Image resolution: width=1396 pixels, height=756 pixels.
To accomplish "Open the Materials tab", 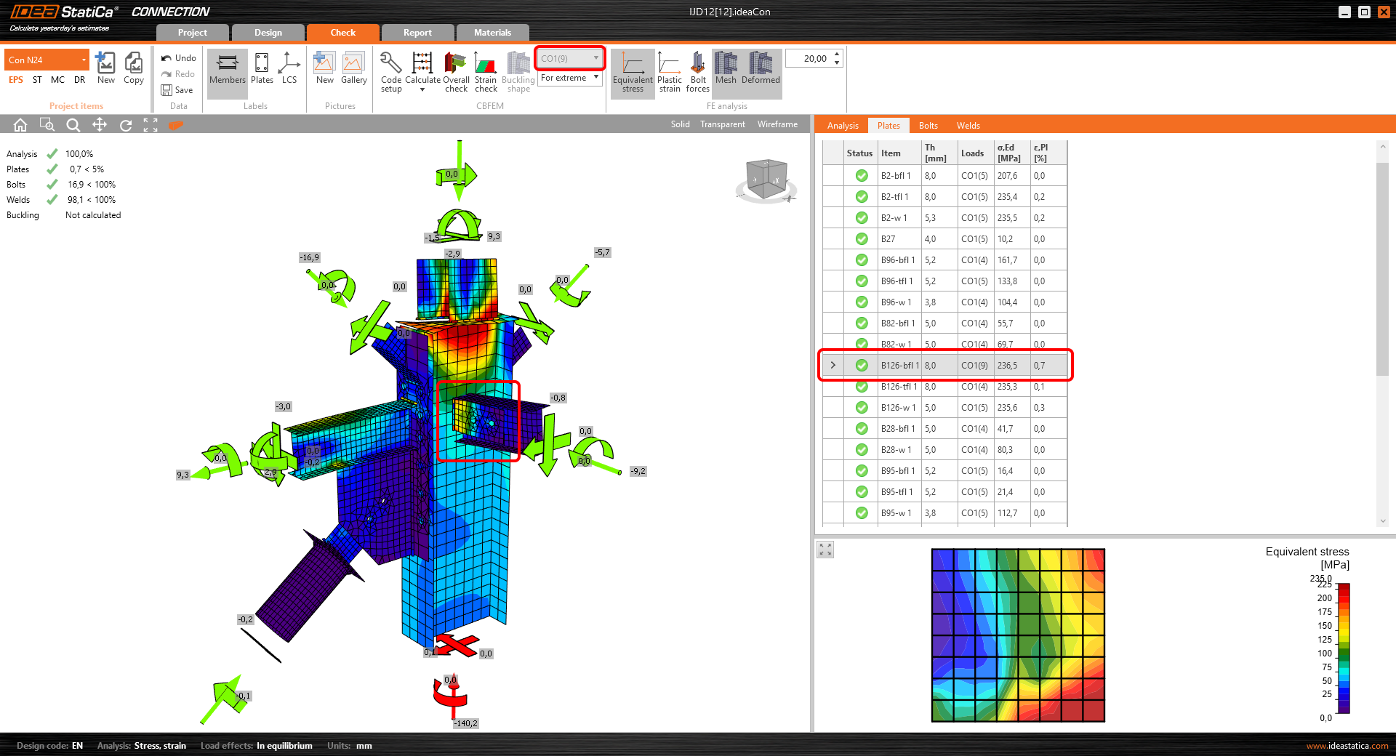I will click(492, 33).
